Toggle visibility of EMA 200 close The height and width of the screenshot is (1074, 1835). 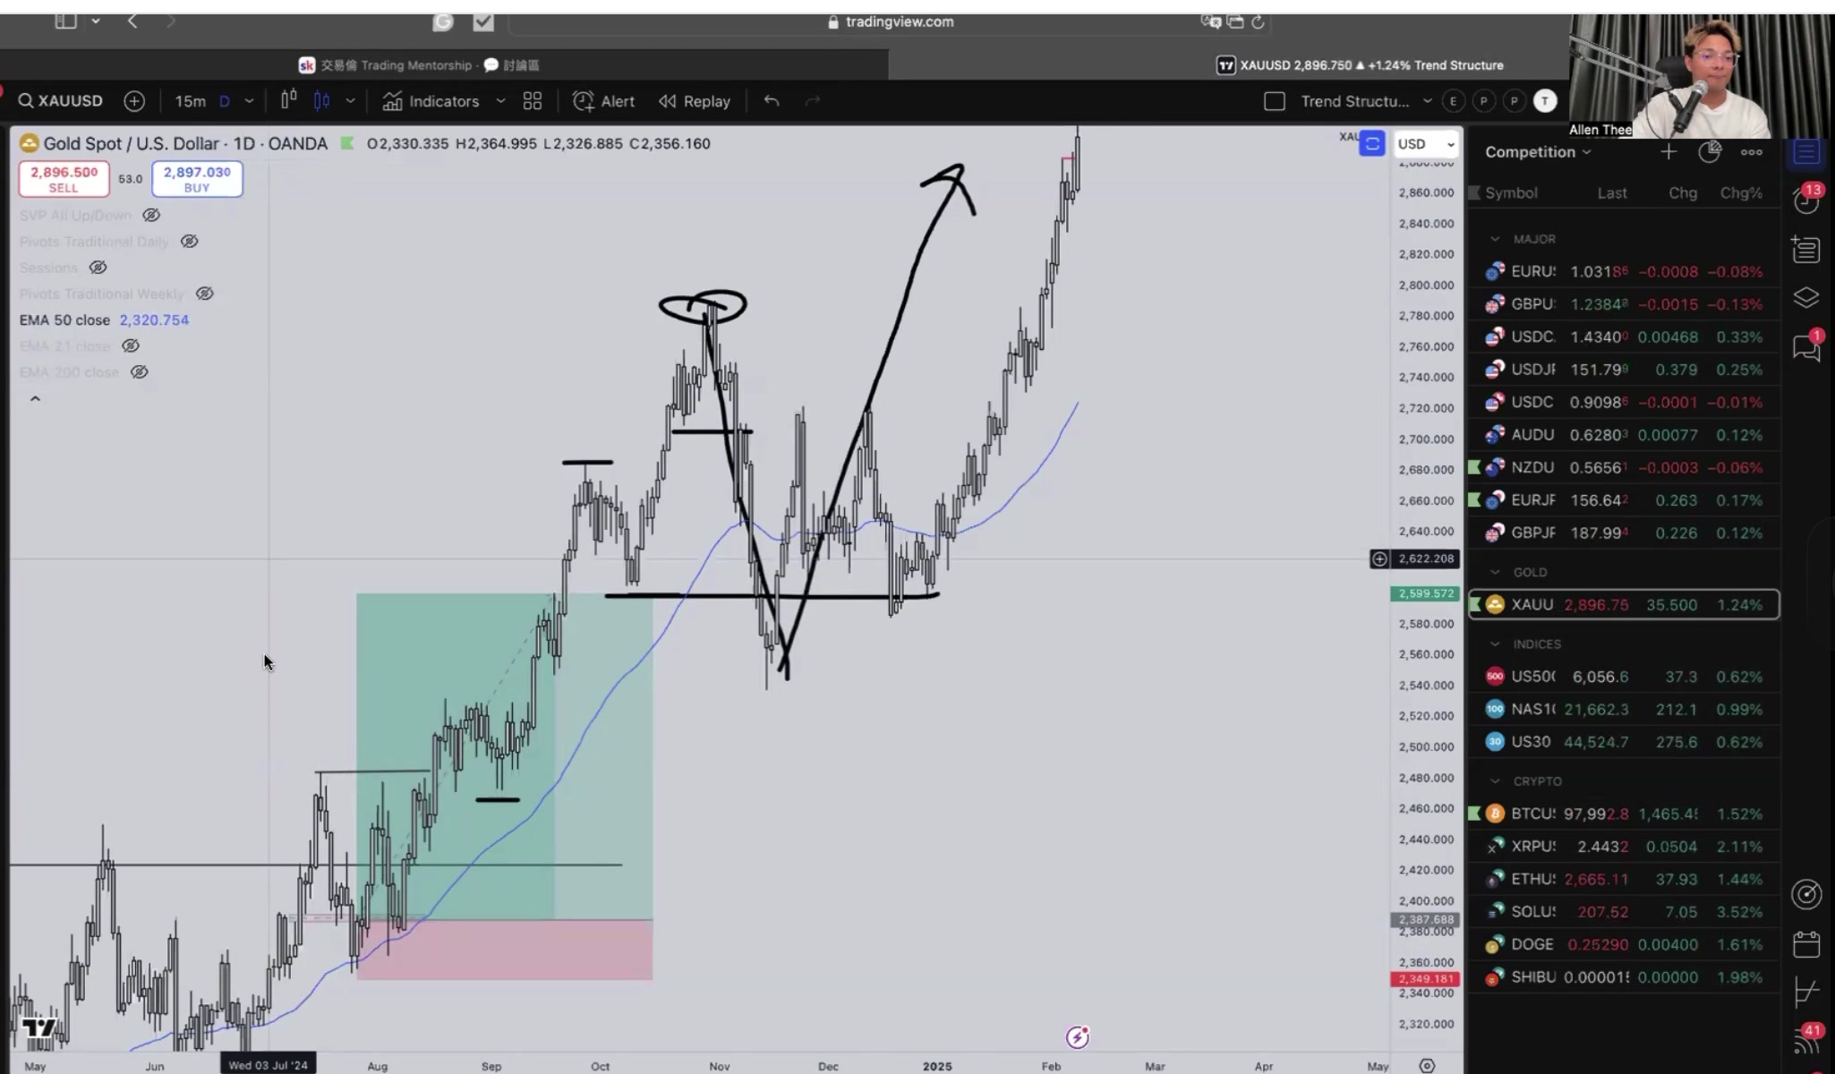point(139,371)
